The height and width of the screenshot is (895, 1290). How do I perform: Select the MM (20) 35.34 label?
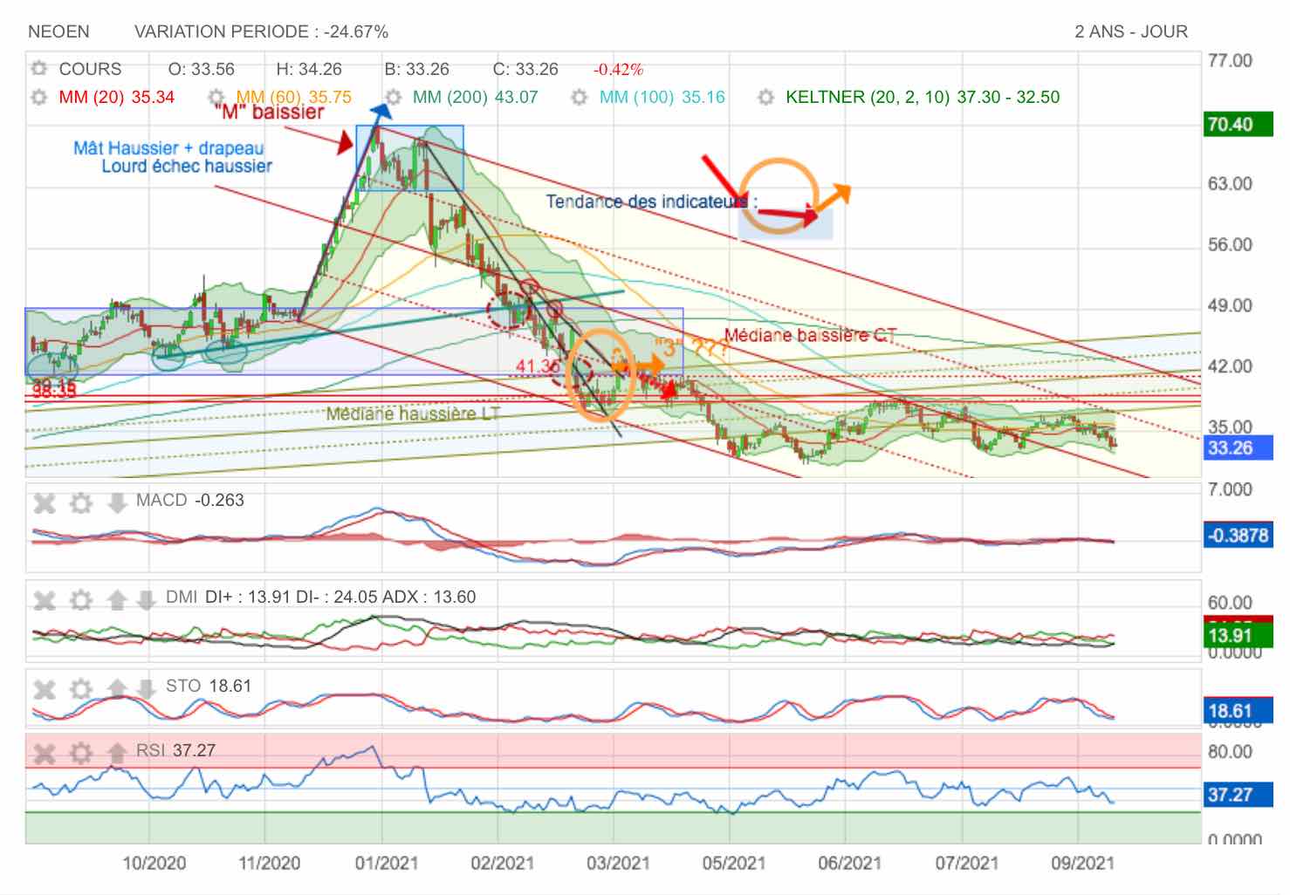(x=116, y=97)
